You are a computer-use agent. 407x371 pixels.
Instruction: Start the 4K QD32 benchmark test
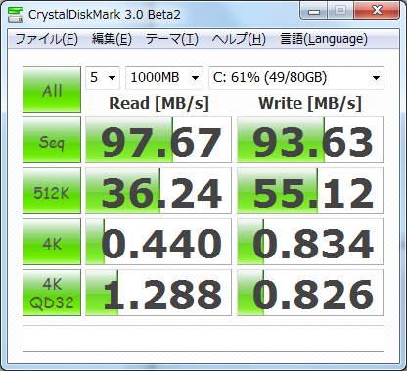pos(52,293)
